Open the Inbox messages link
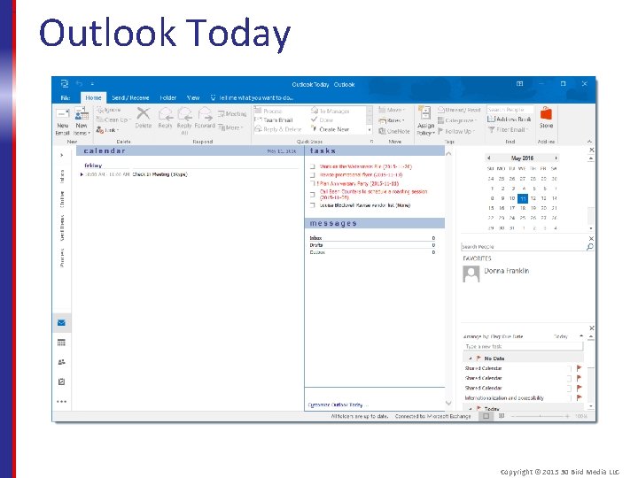This screenshot has height=478, width=638. (315, 238)
